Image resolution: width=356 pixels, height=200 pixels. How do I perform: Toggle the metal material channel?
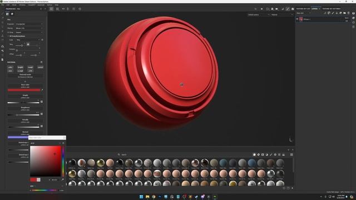coord(41,67)
